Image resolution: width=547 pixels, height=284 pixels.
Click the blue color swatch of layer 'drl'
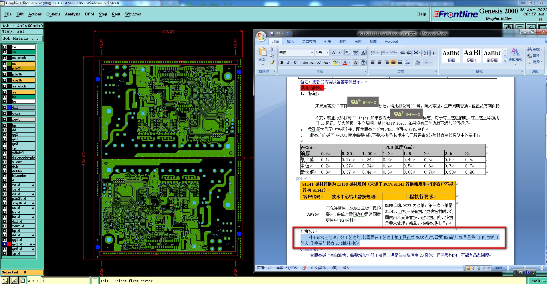pyautogui.click(x=9, y=107)
